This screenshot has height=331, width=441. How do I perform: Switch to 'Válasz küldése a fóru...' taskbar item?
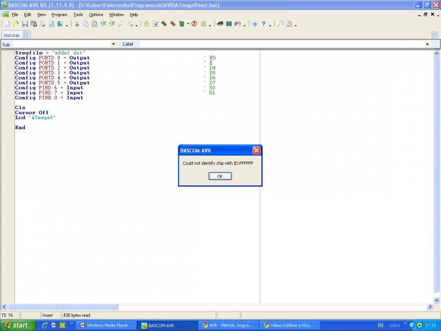tap(289, 325)
